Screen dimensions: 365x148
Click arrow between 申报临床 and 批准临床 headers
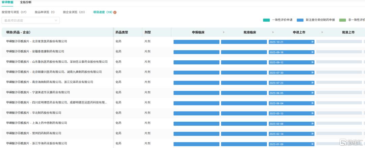point(223,32)
